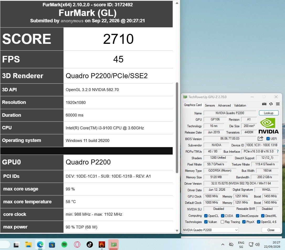Click the NVIDIA logo in GPU-Z
Image resolution: width=285 pixels, height=250 pixels.
click(268, 126)
